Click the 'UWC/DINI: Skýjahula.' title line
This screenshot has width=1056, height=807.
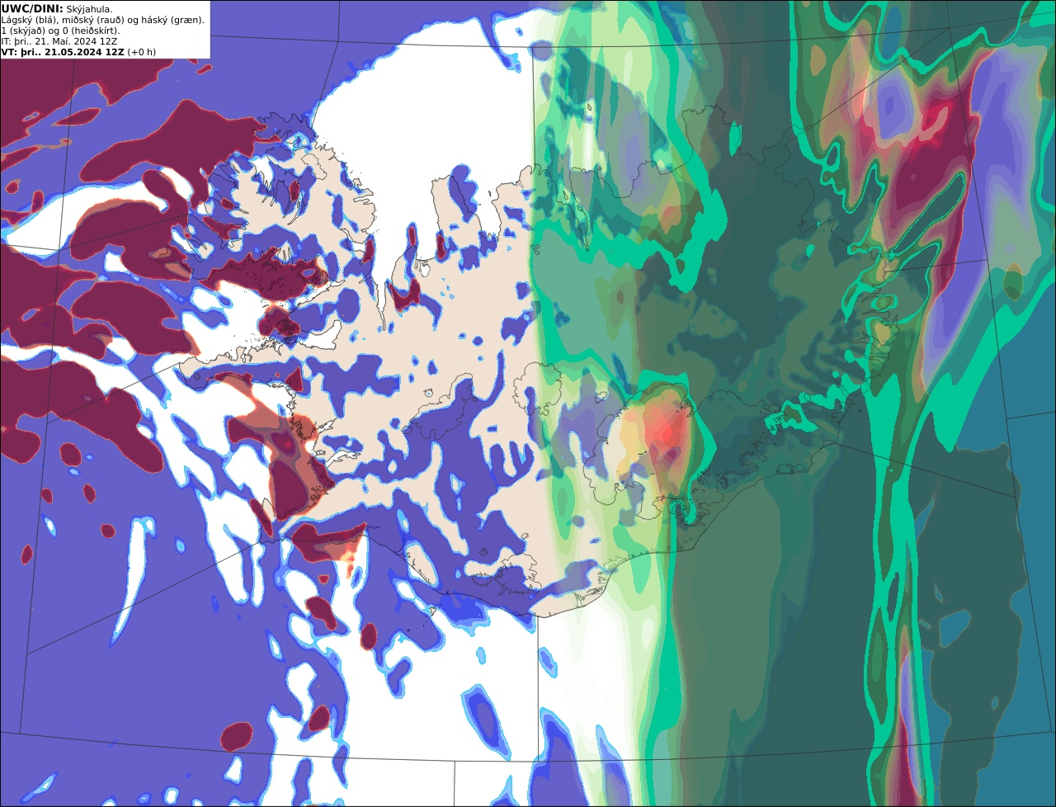tap(57, 8)
